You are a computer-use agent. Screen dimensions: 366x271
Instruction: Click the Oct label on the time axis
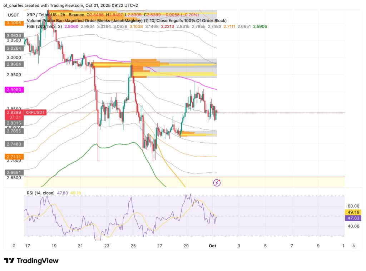pyautogui.click(x=213, y=246)
